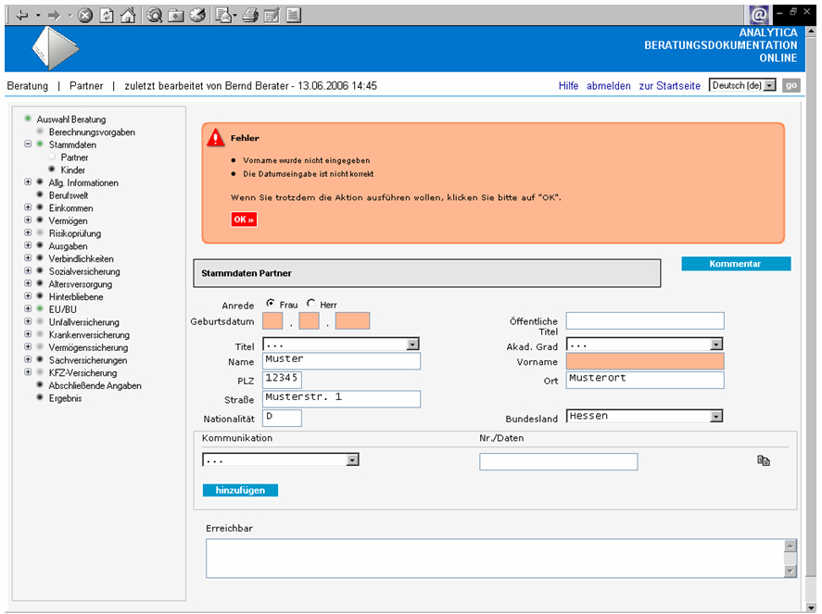Click the browser Back arrow icon
822x614 pixels.
pyautogui.click(x=22, y=15)
